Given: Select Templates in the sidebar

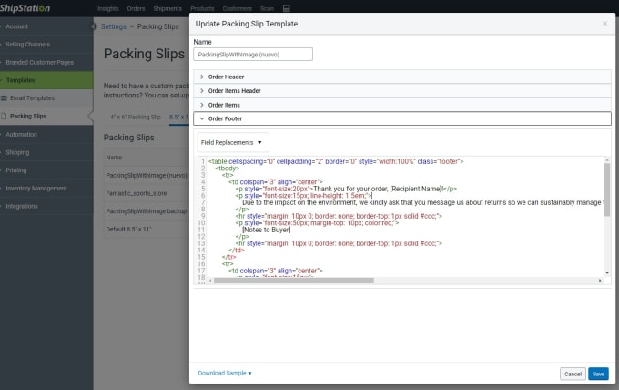Looking at the screenshot, I should pyautogui.click(x=46, y=80).
